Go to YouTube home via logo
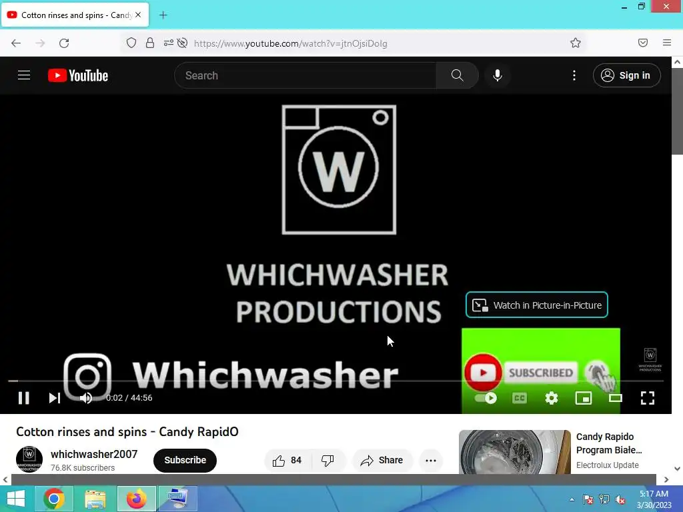The width and height of the screenshot is (683, 512). pos(78,75)
